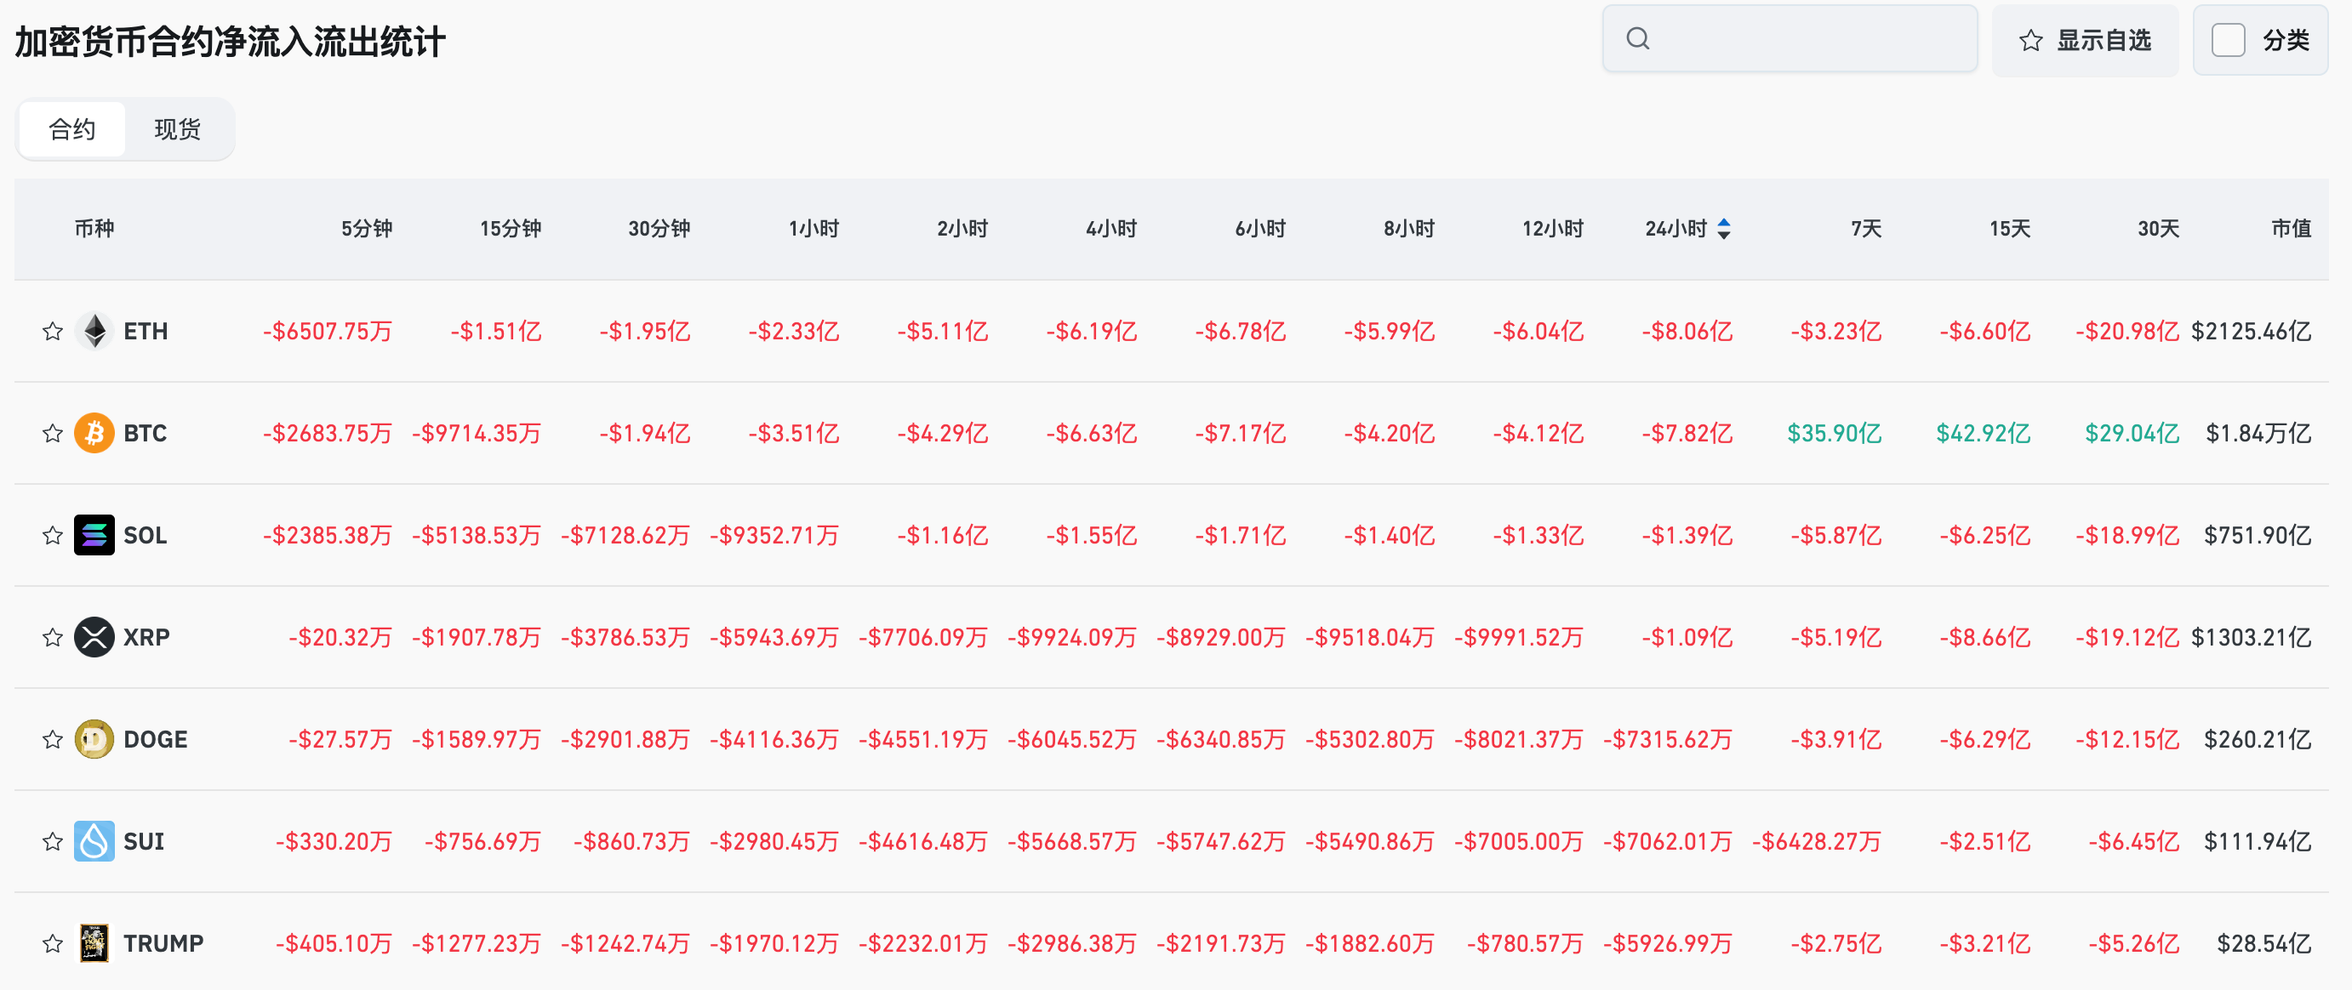This screenshot has height=990, width=2352.
Task: Click the XRP coin logo
Action: point(94,637)
